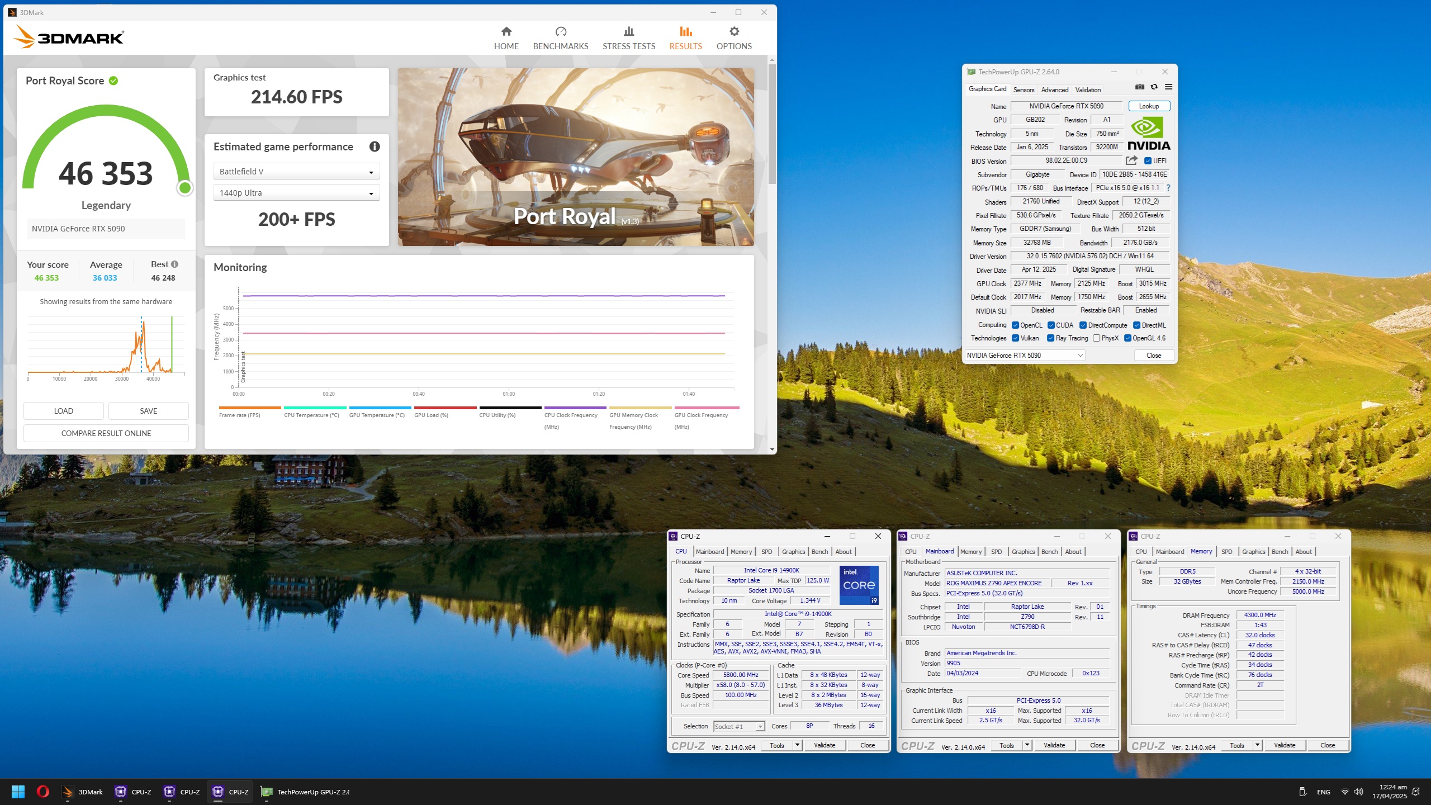Open the GPU selection dropdown in GPU-Z
1431x805 pixels.
1025,356
